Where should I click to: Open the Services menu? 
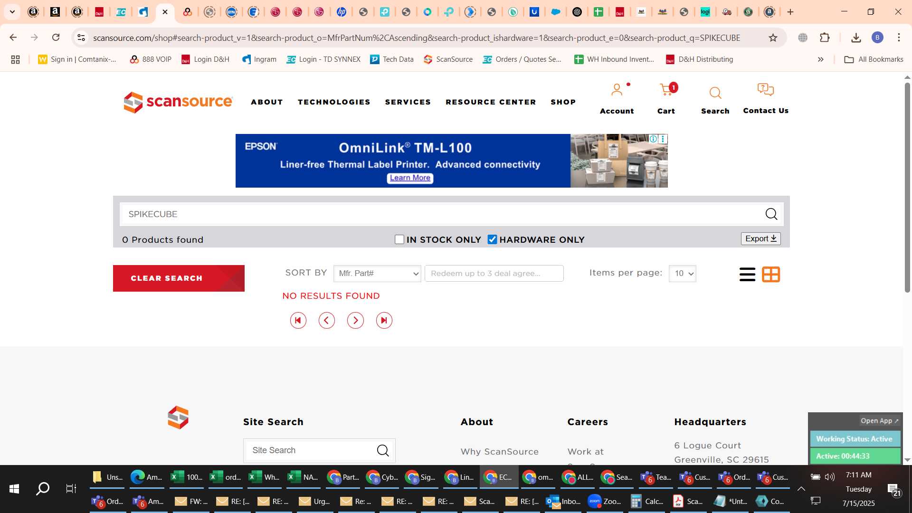pyautogui.click(x=408, y=102)
